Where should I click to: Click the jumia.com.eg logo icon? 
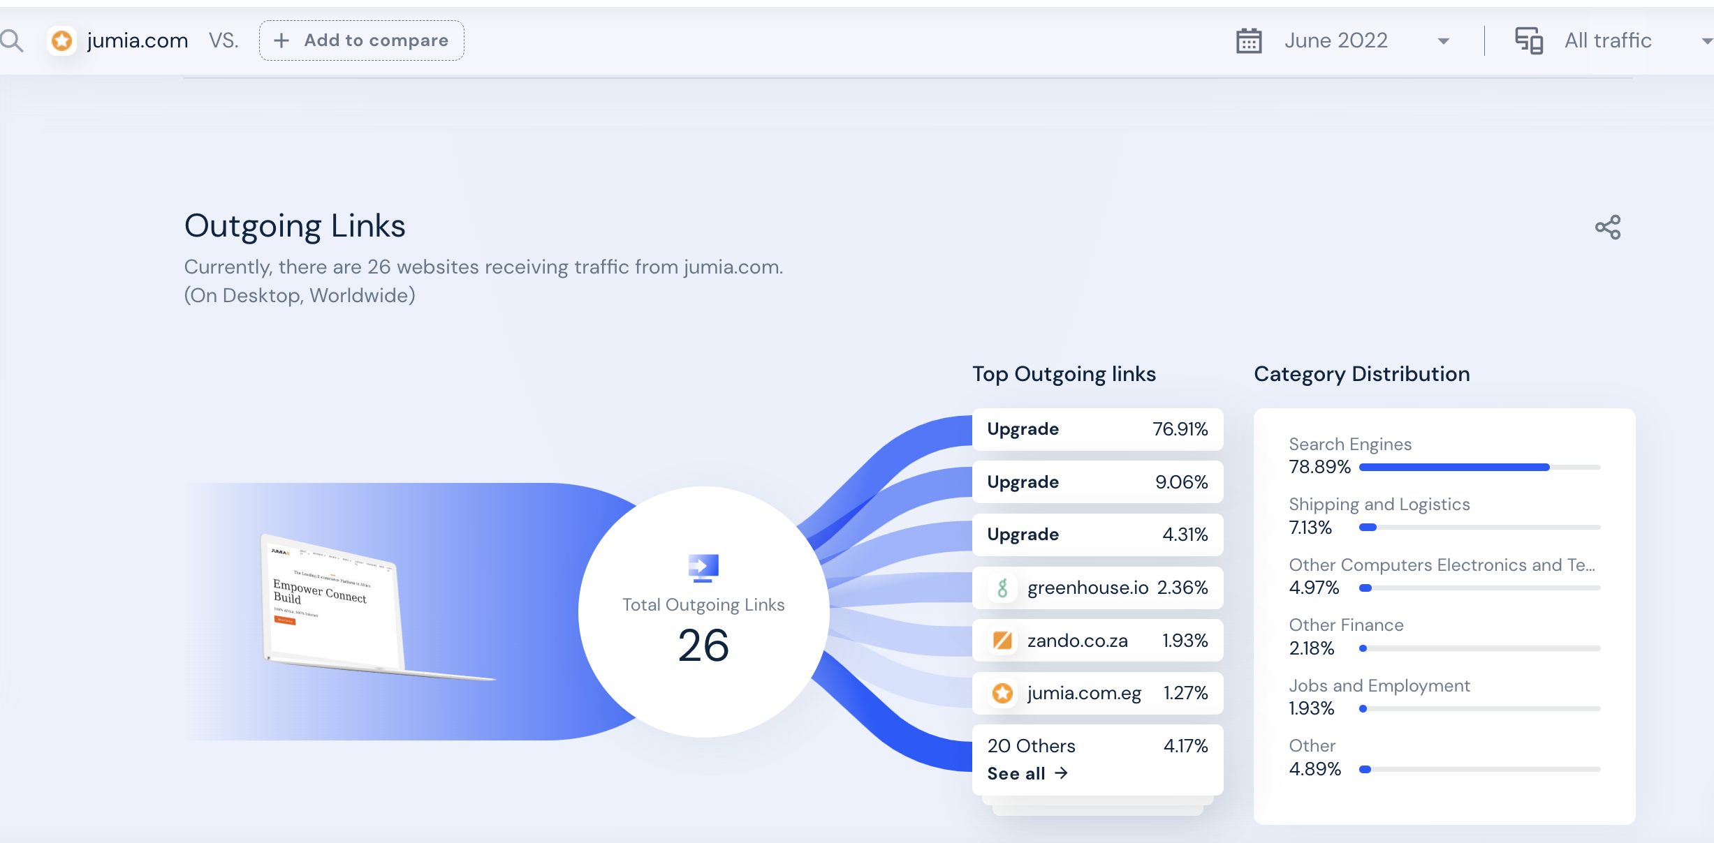point(1002,694)
